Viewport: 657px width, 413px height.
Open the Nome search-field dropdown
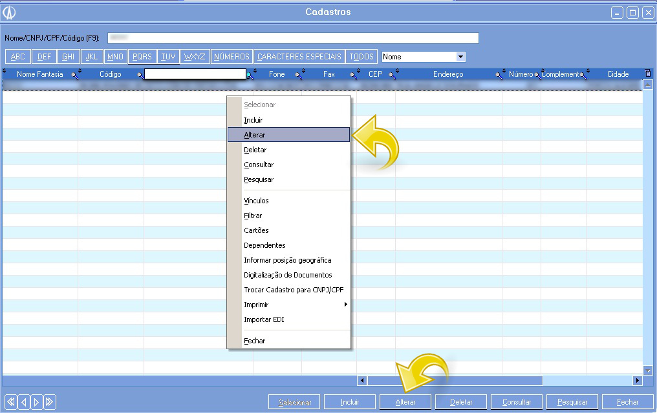[x=460, y=57]
